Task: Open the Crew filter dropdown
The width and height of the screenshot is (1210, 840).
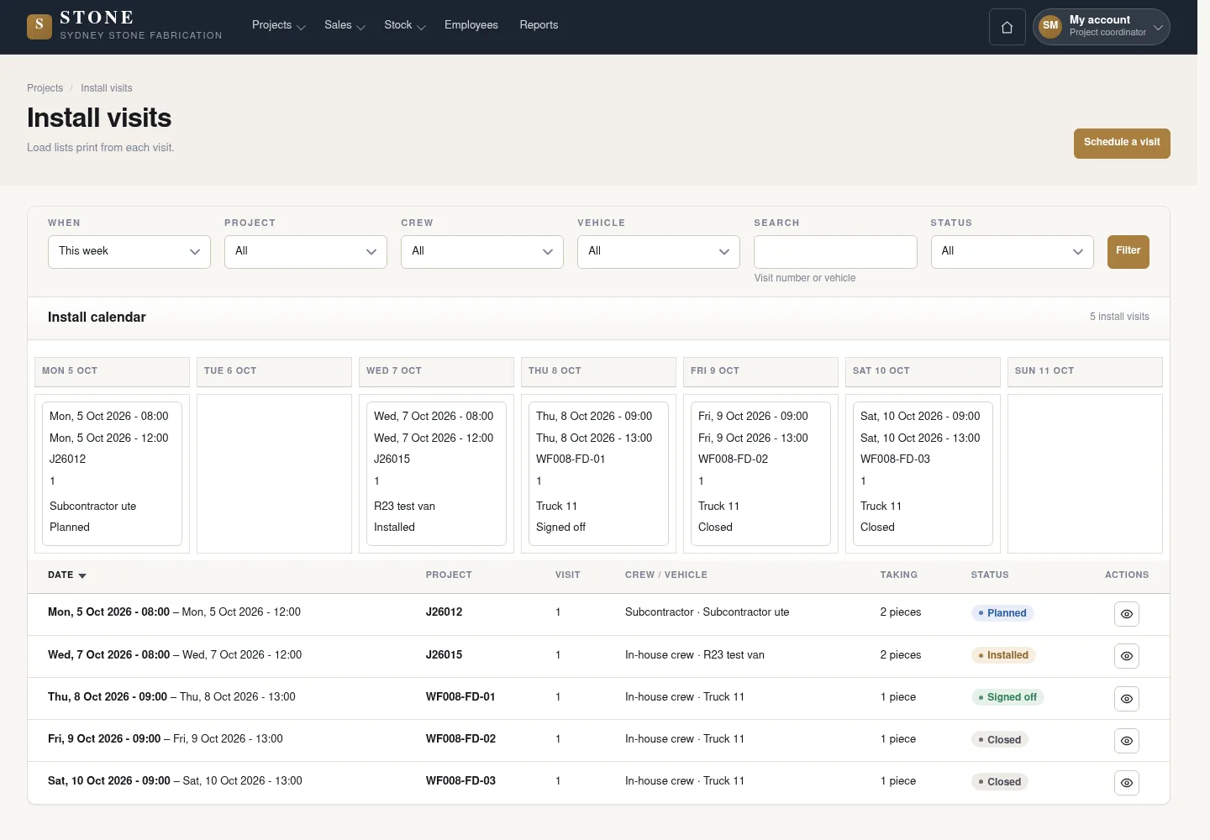Action: pyautogui.click(x=482, y=252)
